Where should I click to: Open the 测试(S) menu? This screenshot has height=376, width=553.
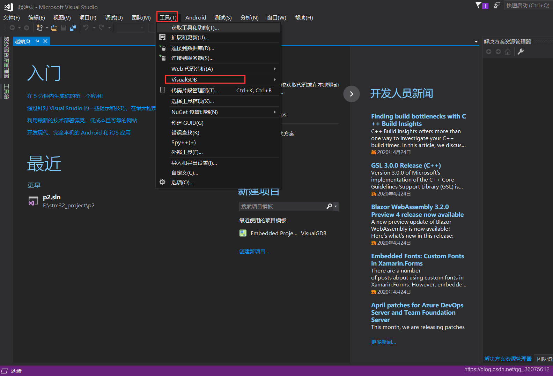point(223,18)
